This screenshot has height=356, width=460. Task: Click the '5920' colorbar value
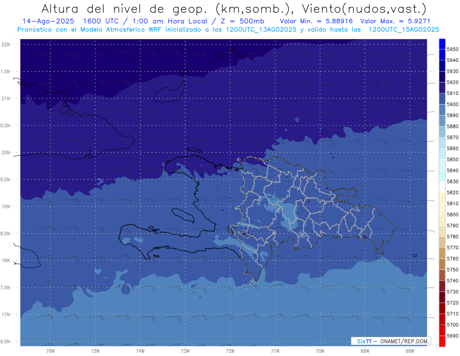tap(453, 82)
